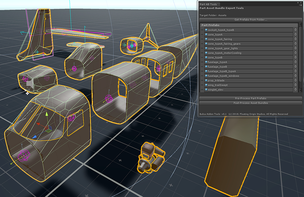The width and height of the screenshot is (304, 197).
Task: Click the prefab cube icon beside cockpit_typeA_typeB
Action: (206, 30)
